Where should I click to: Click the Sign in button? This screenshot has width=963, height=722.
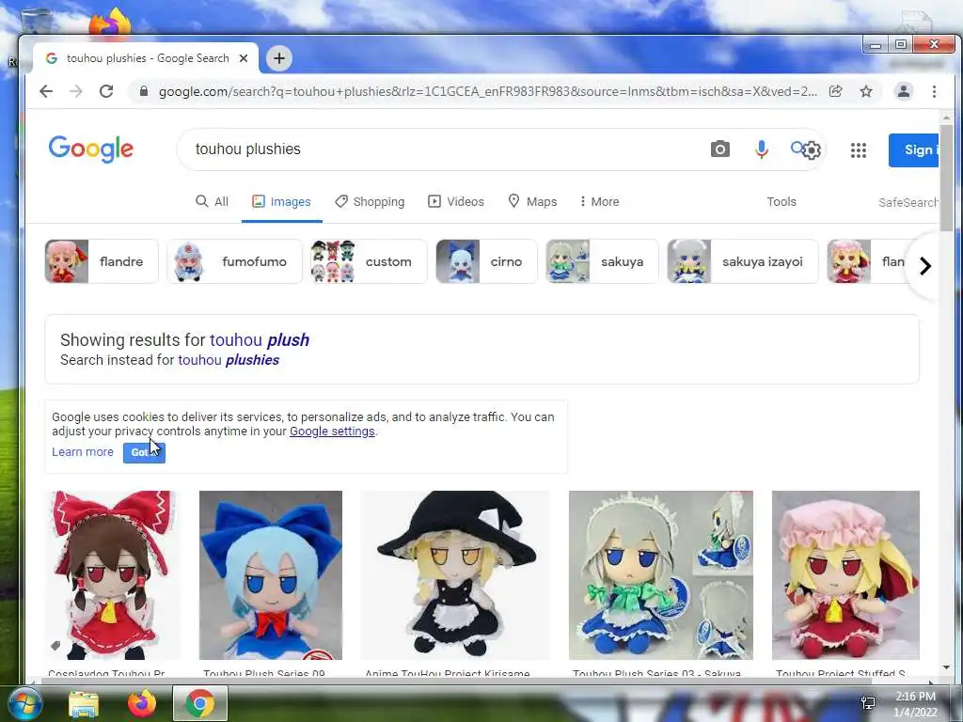pyautogui.click(x=913, y=149)
